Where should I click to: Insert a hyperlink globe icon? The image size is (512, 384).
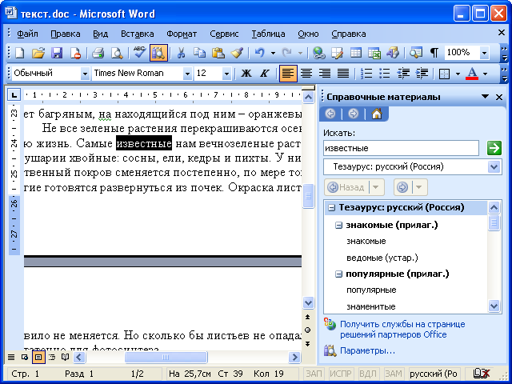point(318,53)
